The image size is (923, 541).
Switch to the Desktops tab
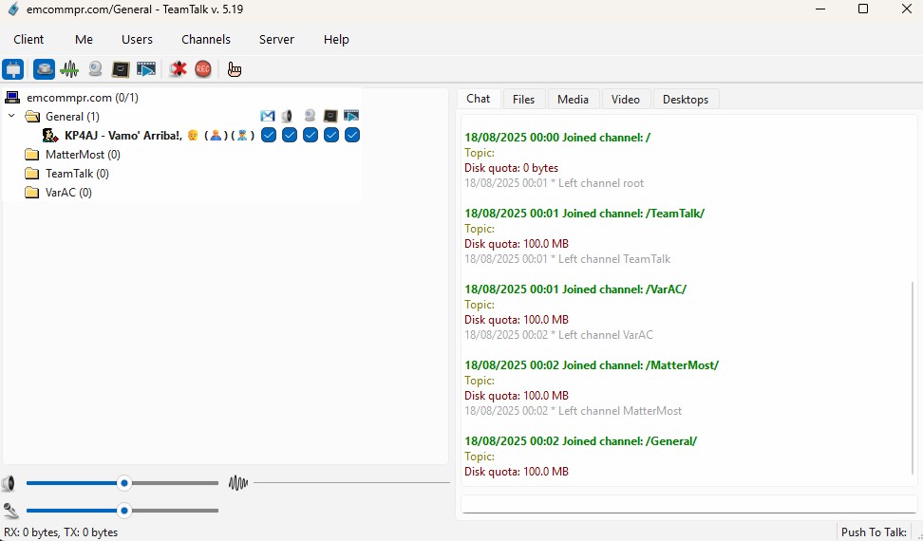686,100
